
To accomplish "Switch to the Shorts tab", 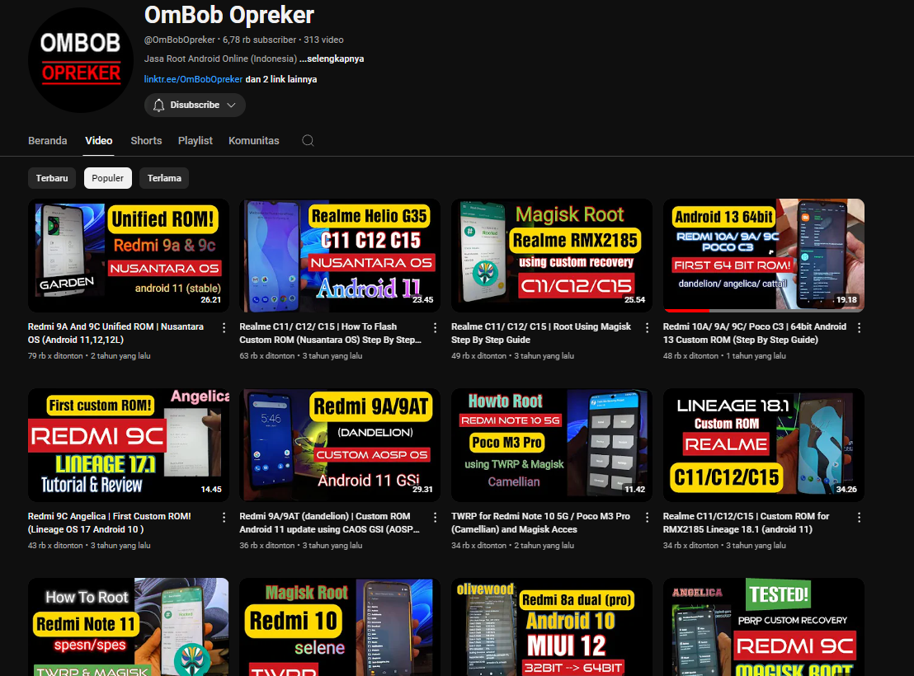I will (x=146, y=140).
